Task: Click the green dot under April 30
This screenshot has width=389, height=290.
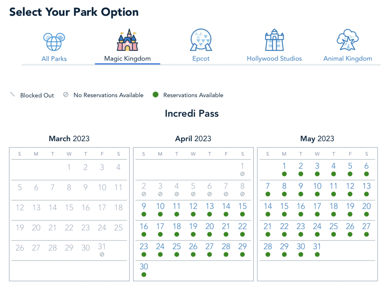Action: click(144, 275)
